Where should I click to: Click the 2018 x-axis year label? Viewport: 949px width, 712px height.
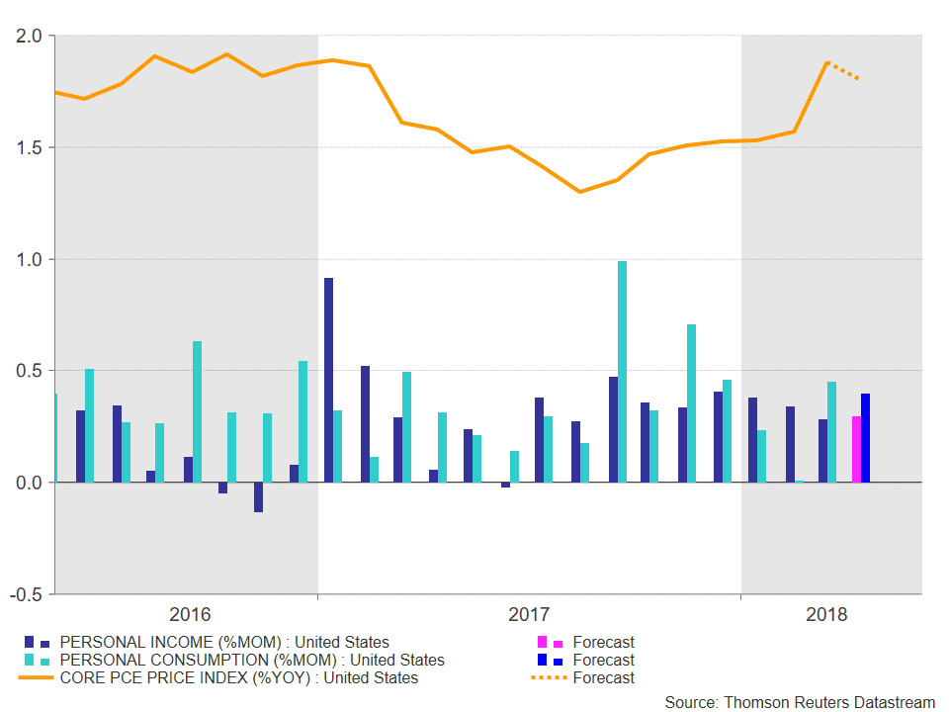(826, 614)
